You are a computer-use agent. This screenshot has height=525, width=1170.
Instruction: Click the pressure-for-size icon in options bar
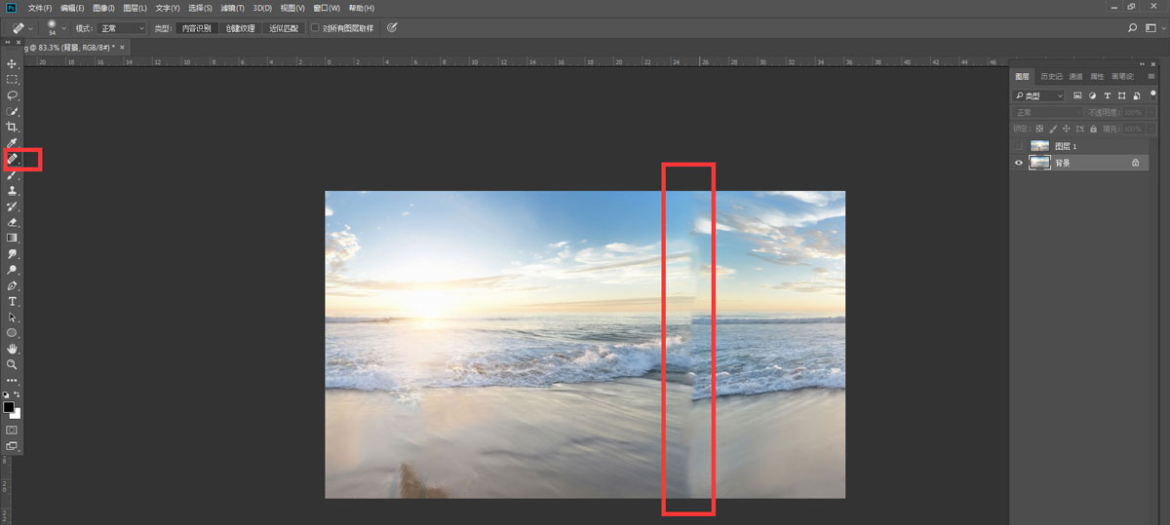pos(392,28)
